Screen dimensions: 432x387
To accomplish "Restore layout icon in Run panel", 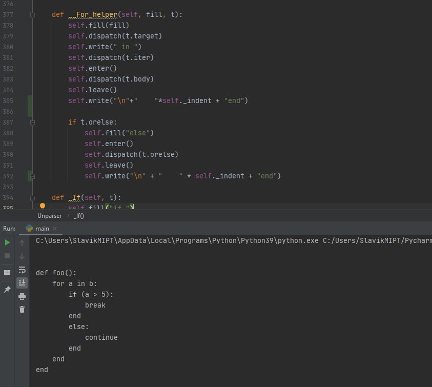I will click(x=8, y=273).
